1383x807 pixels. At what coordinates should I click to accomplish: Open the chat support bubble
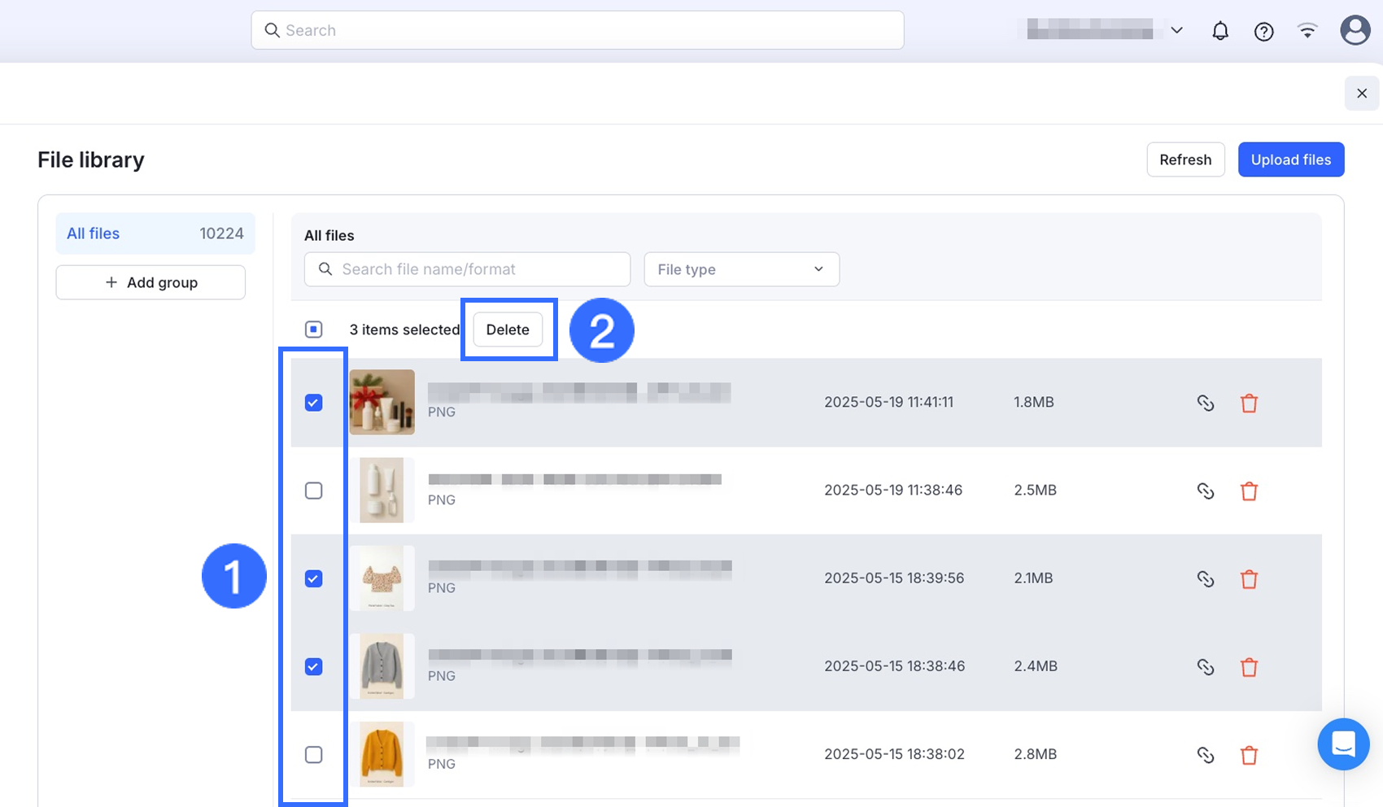click(1343, 744)
